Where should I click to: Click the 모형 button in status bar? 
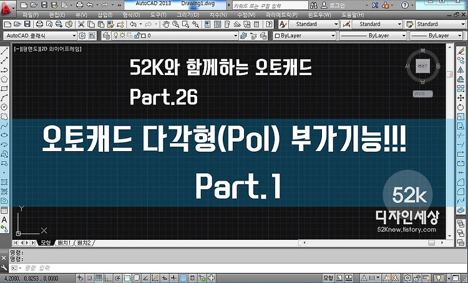[328, 278]
